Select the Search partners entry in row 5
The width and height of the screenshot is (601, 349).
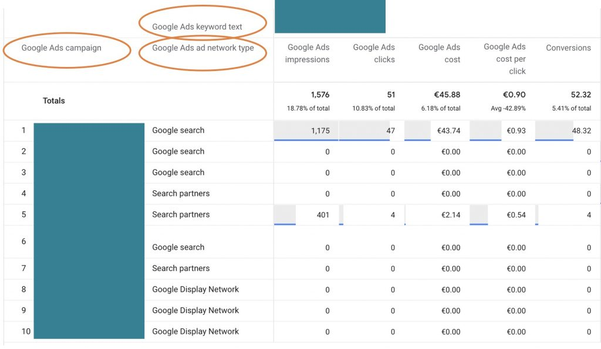180,214
